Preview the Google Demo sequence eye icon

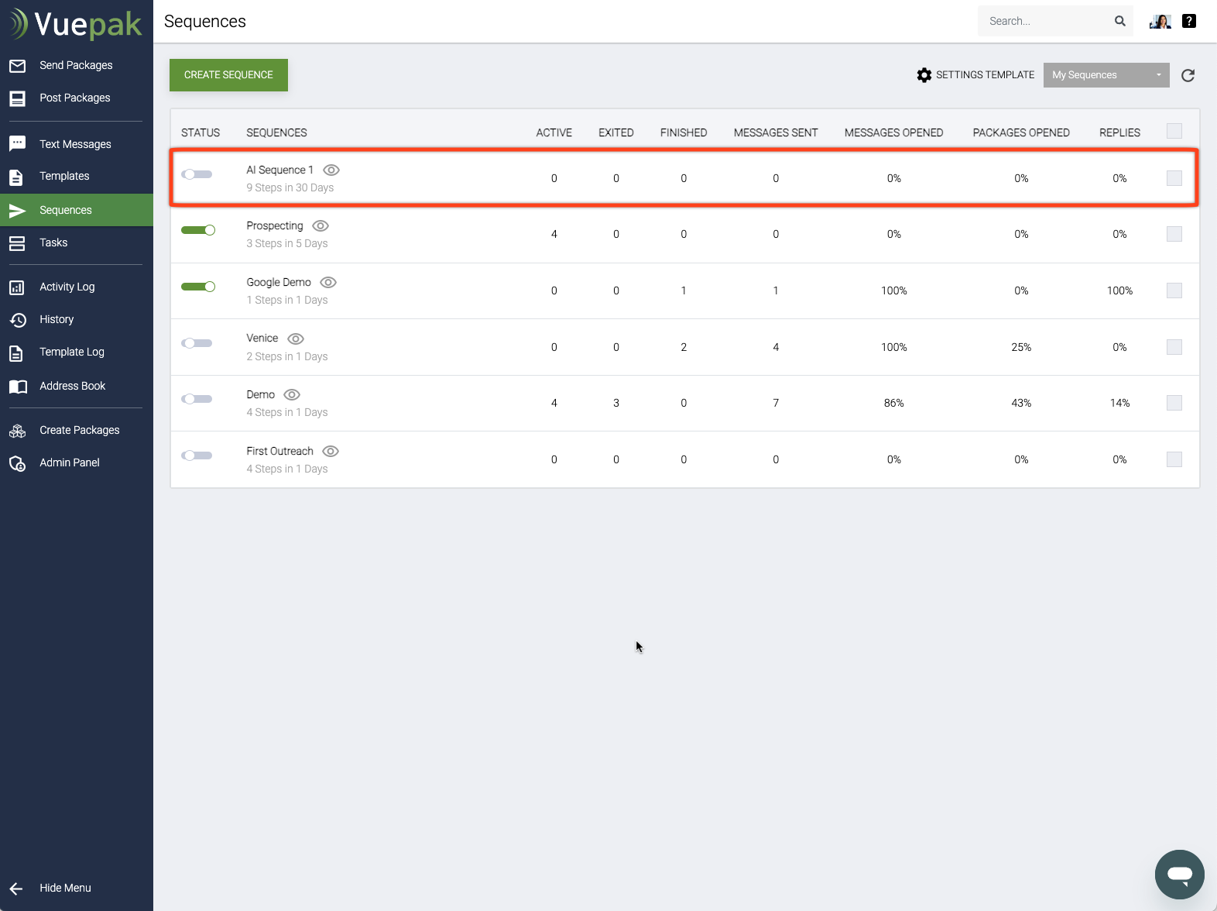[328, 283]
